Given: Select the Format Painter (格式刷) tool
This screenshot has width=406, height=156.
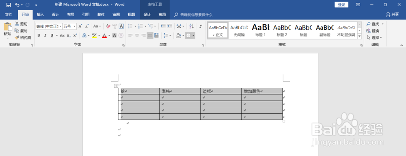Looking at the screenshot, I should click(23, 37).
